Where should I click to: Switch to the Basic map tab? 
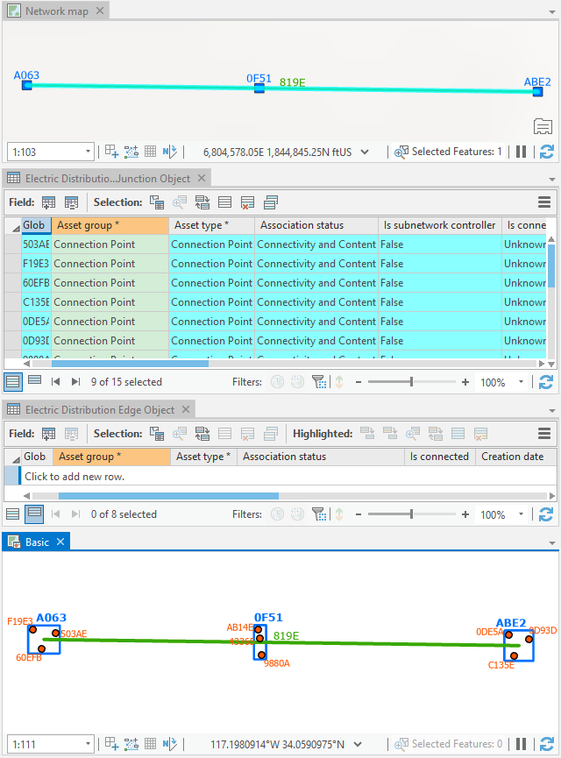(x=37, y=542)
